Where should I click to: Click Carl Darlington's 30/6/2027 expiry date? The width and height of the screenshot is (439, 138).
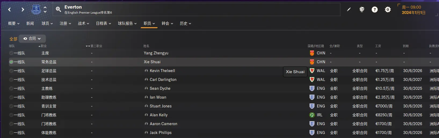tap(412, 80)
